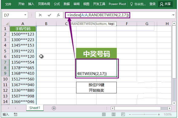Viewport: 178px width, 118px height.
Task: Open Insert Function via the fx icon
Action: tap(58, 15)
